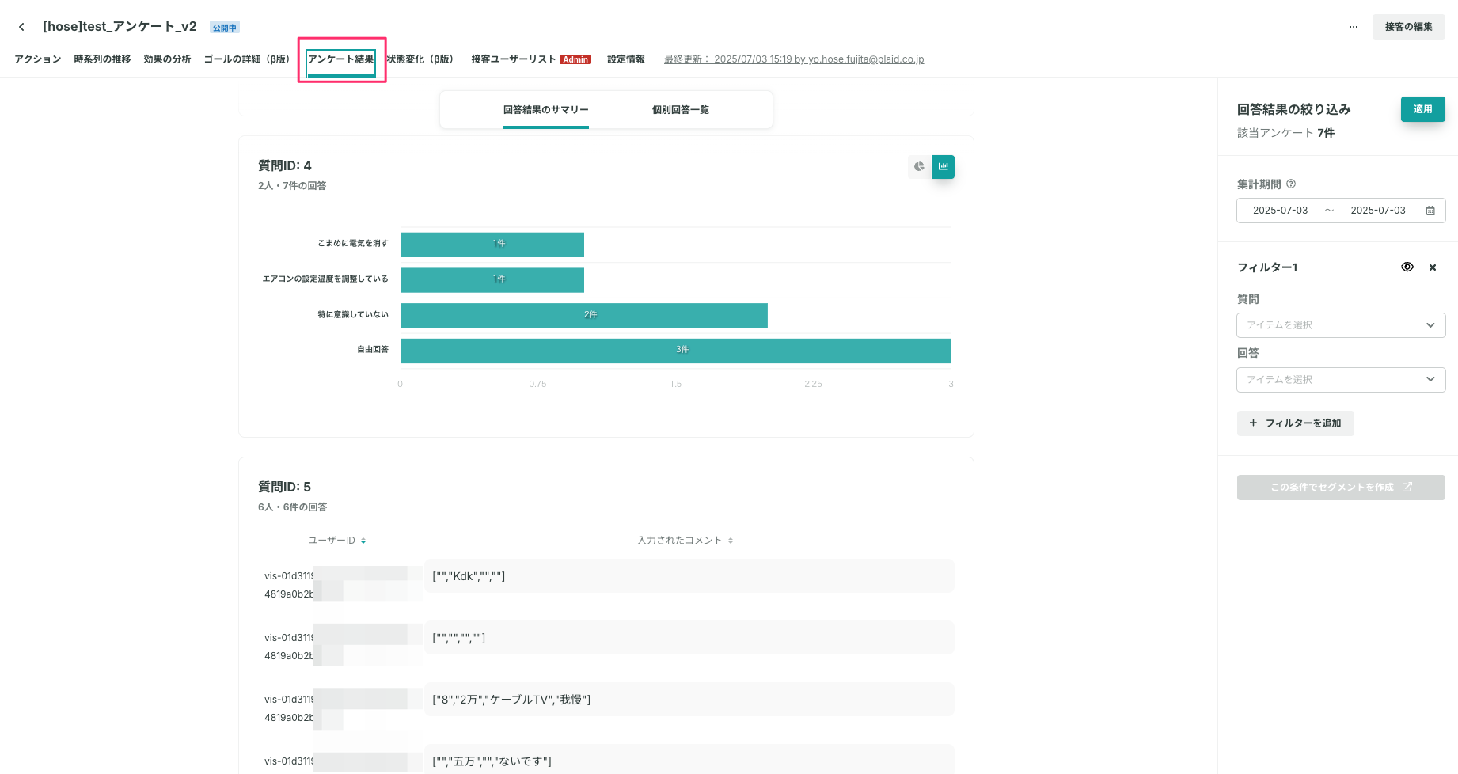This screenshot has width=1458, height=774.
Task: Open the 時系列の推移 tab
Action: (x=102, y=59)
